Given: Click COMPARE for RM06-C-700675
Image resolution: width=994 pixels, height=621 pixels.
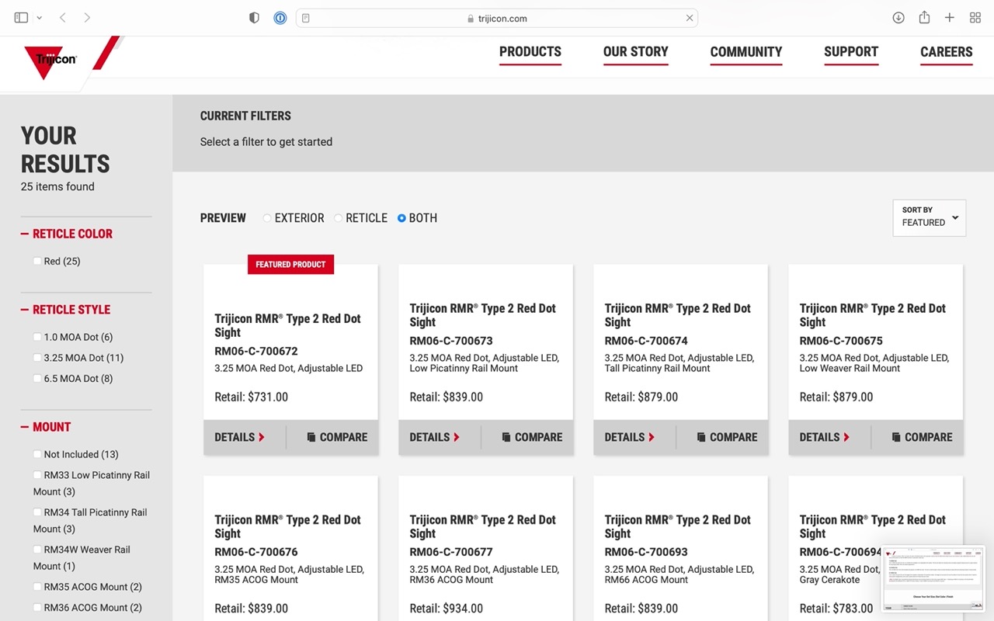Looking at the screenshot, I should point(922,437).
